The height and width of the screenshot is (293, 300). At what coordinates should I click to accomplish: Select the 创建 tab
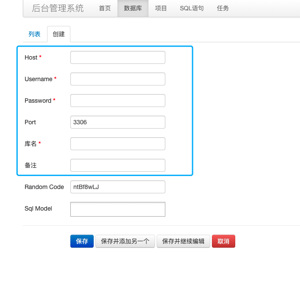click(x=59, y=34)
